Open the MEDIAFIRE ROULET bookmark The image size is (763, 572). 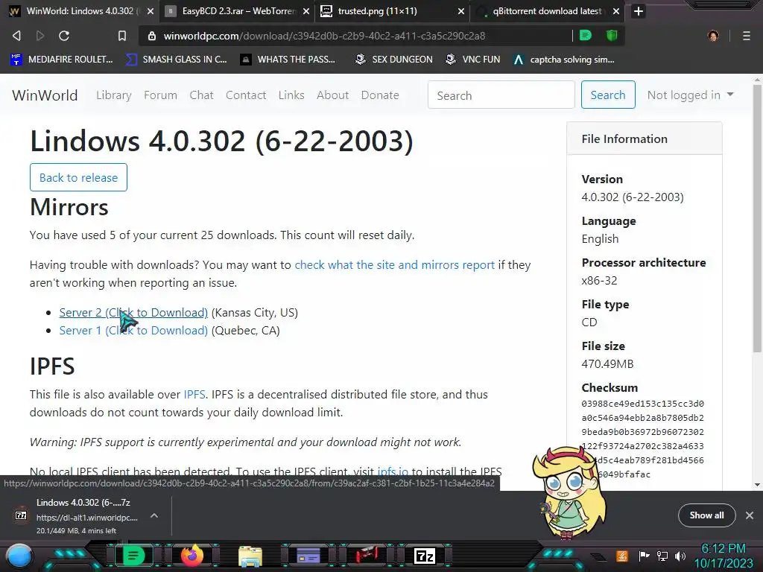(x=61, y=60)
